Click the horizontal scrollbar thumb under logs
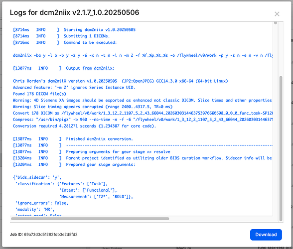293x249 pixels. (x=90, y=219)
